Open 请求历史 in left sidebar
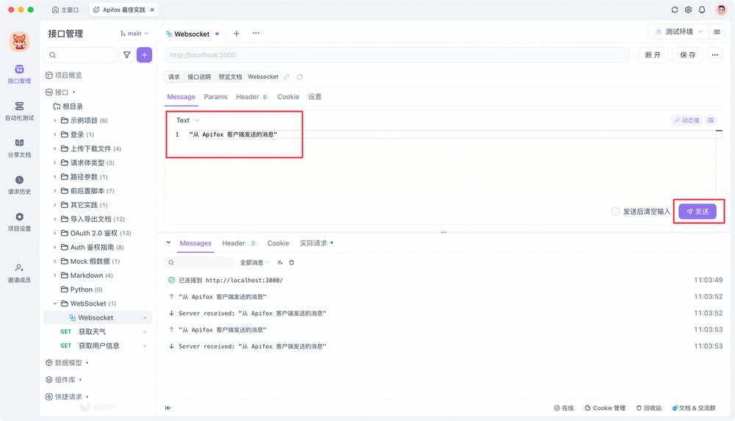 click(x=19, y=184)
